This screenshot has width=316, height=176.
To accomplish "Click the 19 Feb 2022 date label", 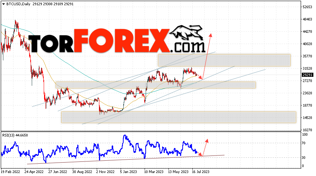I will tap(10, 172).
